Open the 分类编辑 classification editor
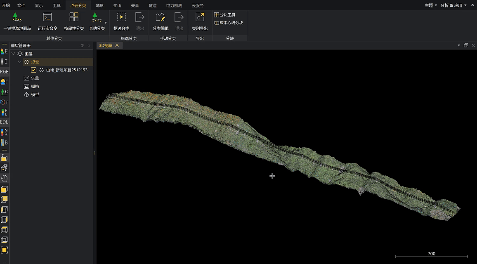Viewport: 477px width, 264px height. coord(160,17)
